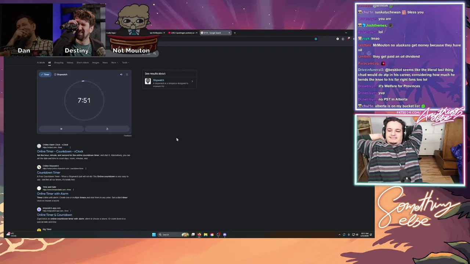Switch to the Stopwatch tab
This screenshot has width=470, height=264.
61,74
